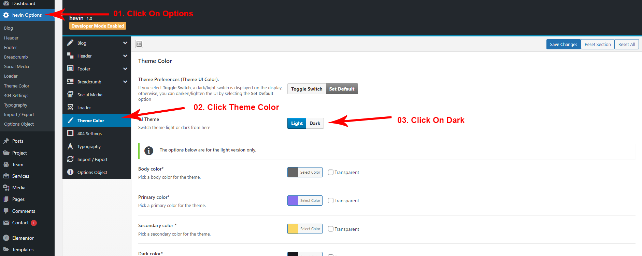This screenshot has width=642, height=256.
Task: Click the Save Changes button
Action: coord(563,44)
